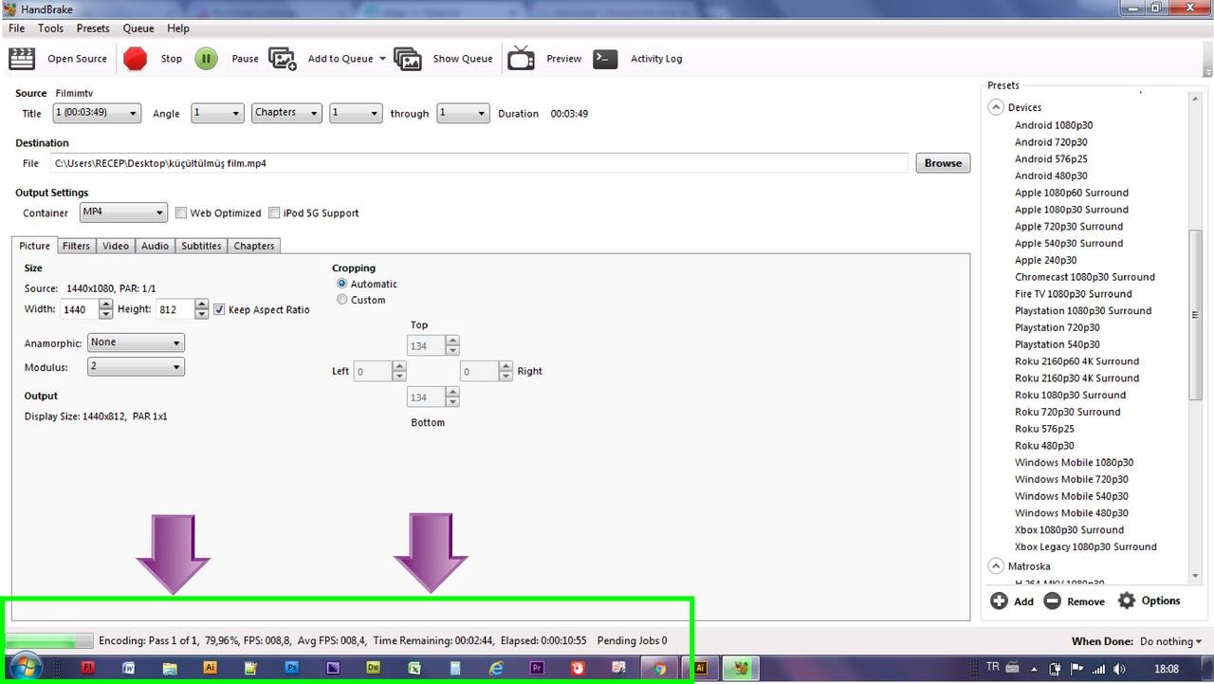Screen dimensions: 1214x684
Task: Open the Windows Start orb
Action: tap(25, 668)
